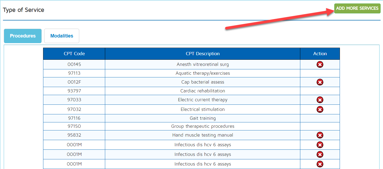Screen dimensions: 383x169
Task: Delete the Cap bacterial assess row
Action: point(320,82)
